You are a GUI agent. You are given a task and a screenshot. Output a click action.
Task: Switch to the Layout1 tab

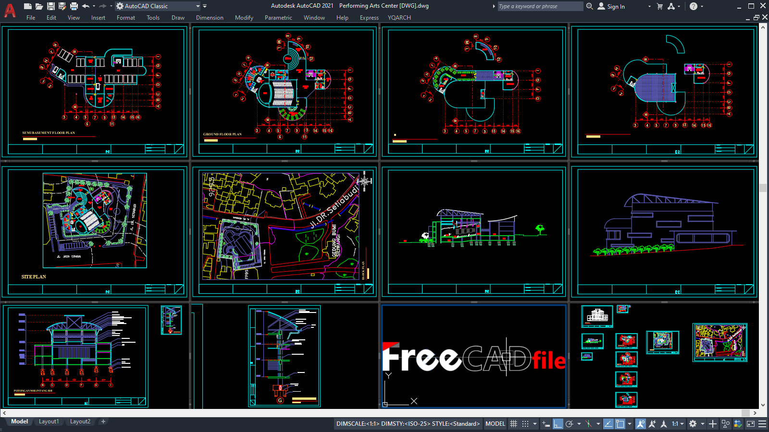(x=49, y=421)
